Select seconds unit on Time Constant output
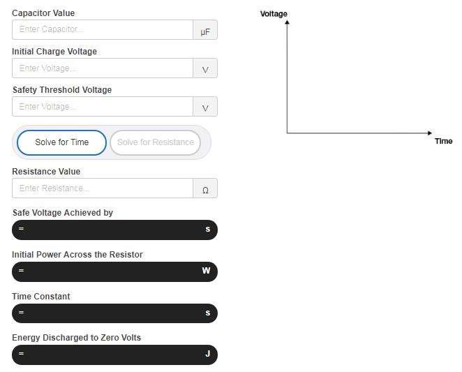Viewport: 462px width, 372px height. (207, 313)
